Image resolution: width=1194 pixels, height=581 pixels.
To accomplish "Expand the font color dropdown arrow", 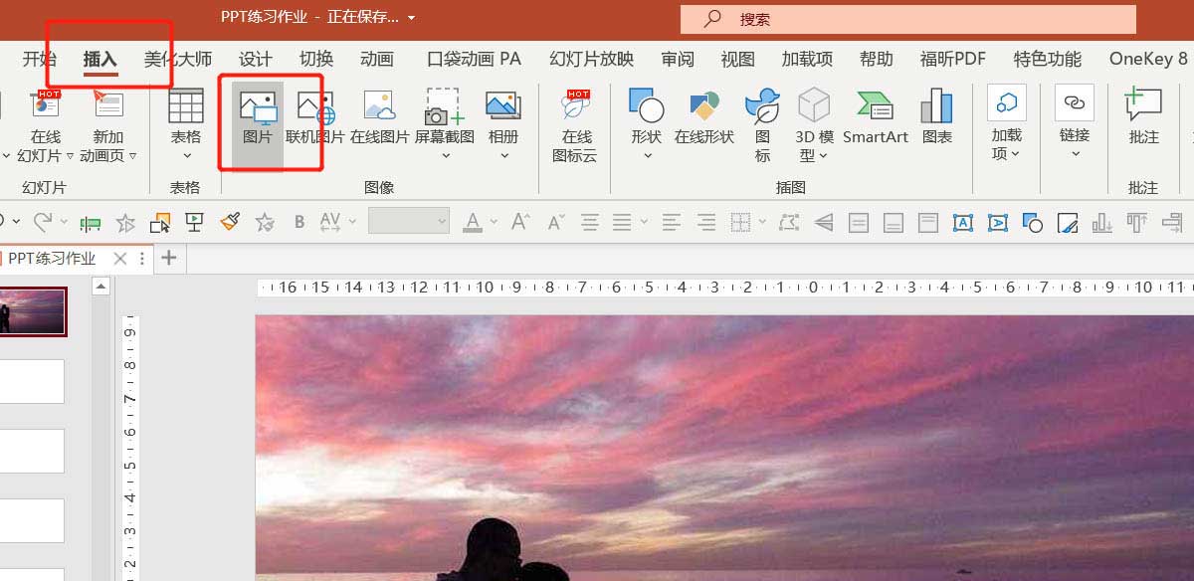I will [x=494, y=222].
